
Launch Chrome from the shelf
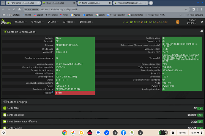[x=64, y=133]
